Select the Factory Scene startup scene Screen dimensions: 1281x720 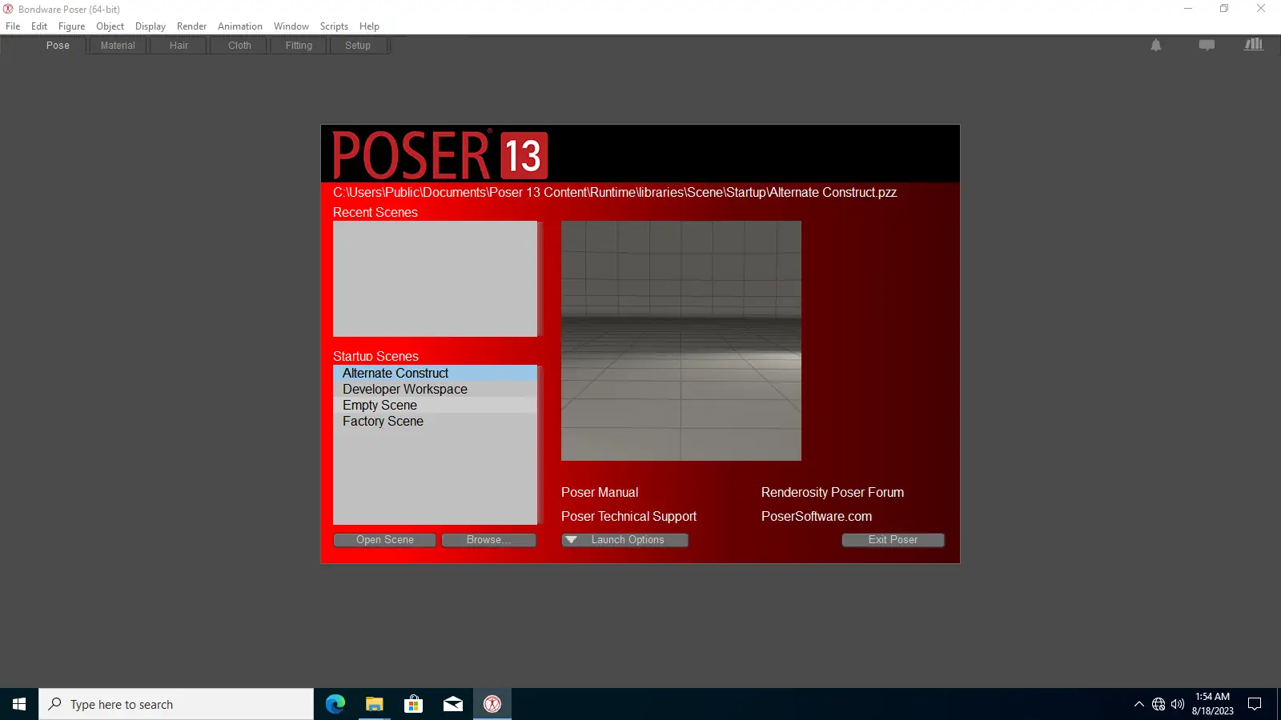coord(435,422)
